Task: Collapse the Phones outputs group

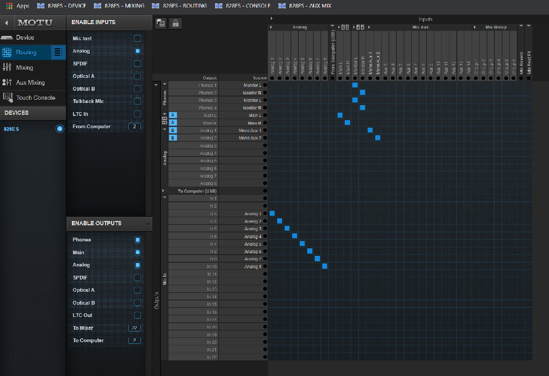Action: click(165, 84)
